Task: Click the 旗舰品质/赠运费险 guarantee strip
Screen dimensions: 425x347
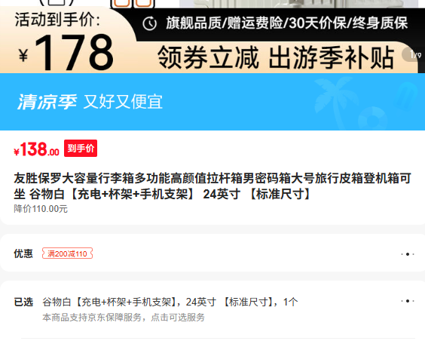Action: (287, 23)
